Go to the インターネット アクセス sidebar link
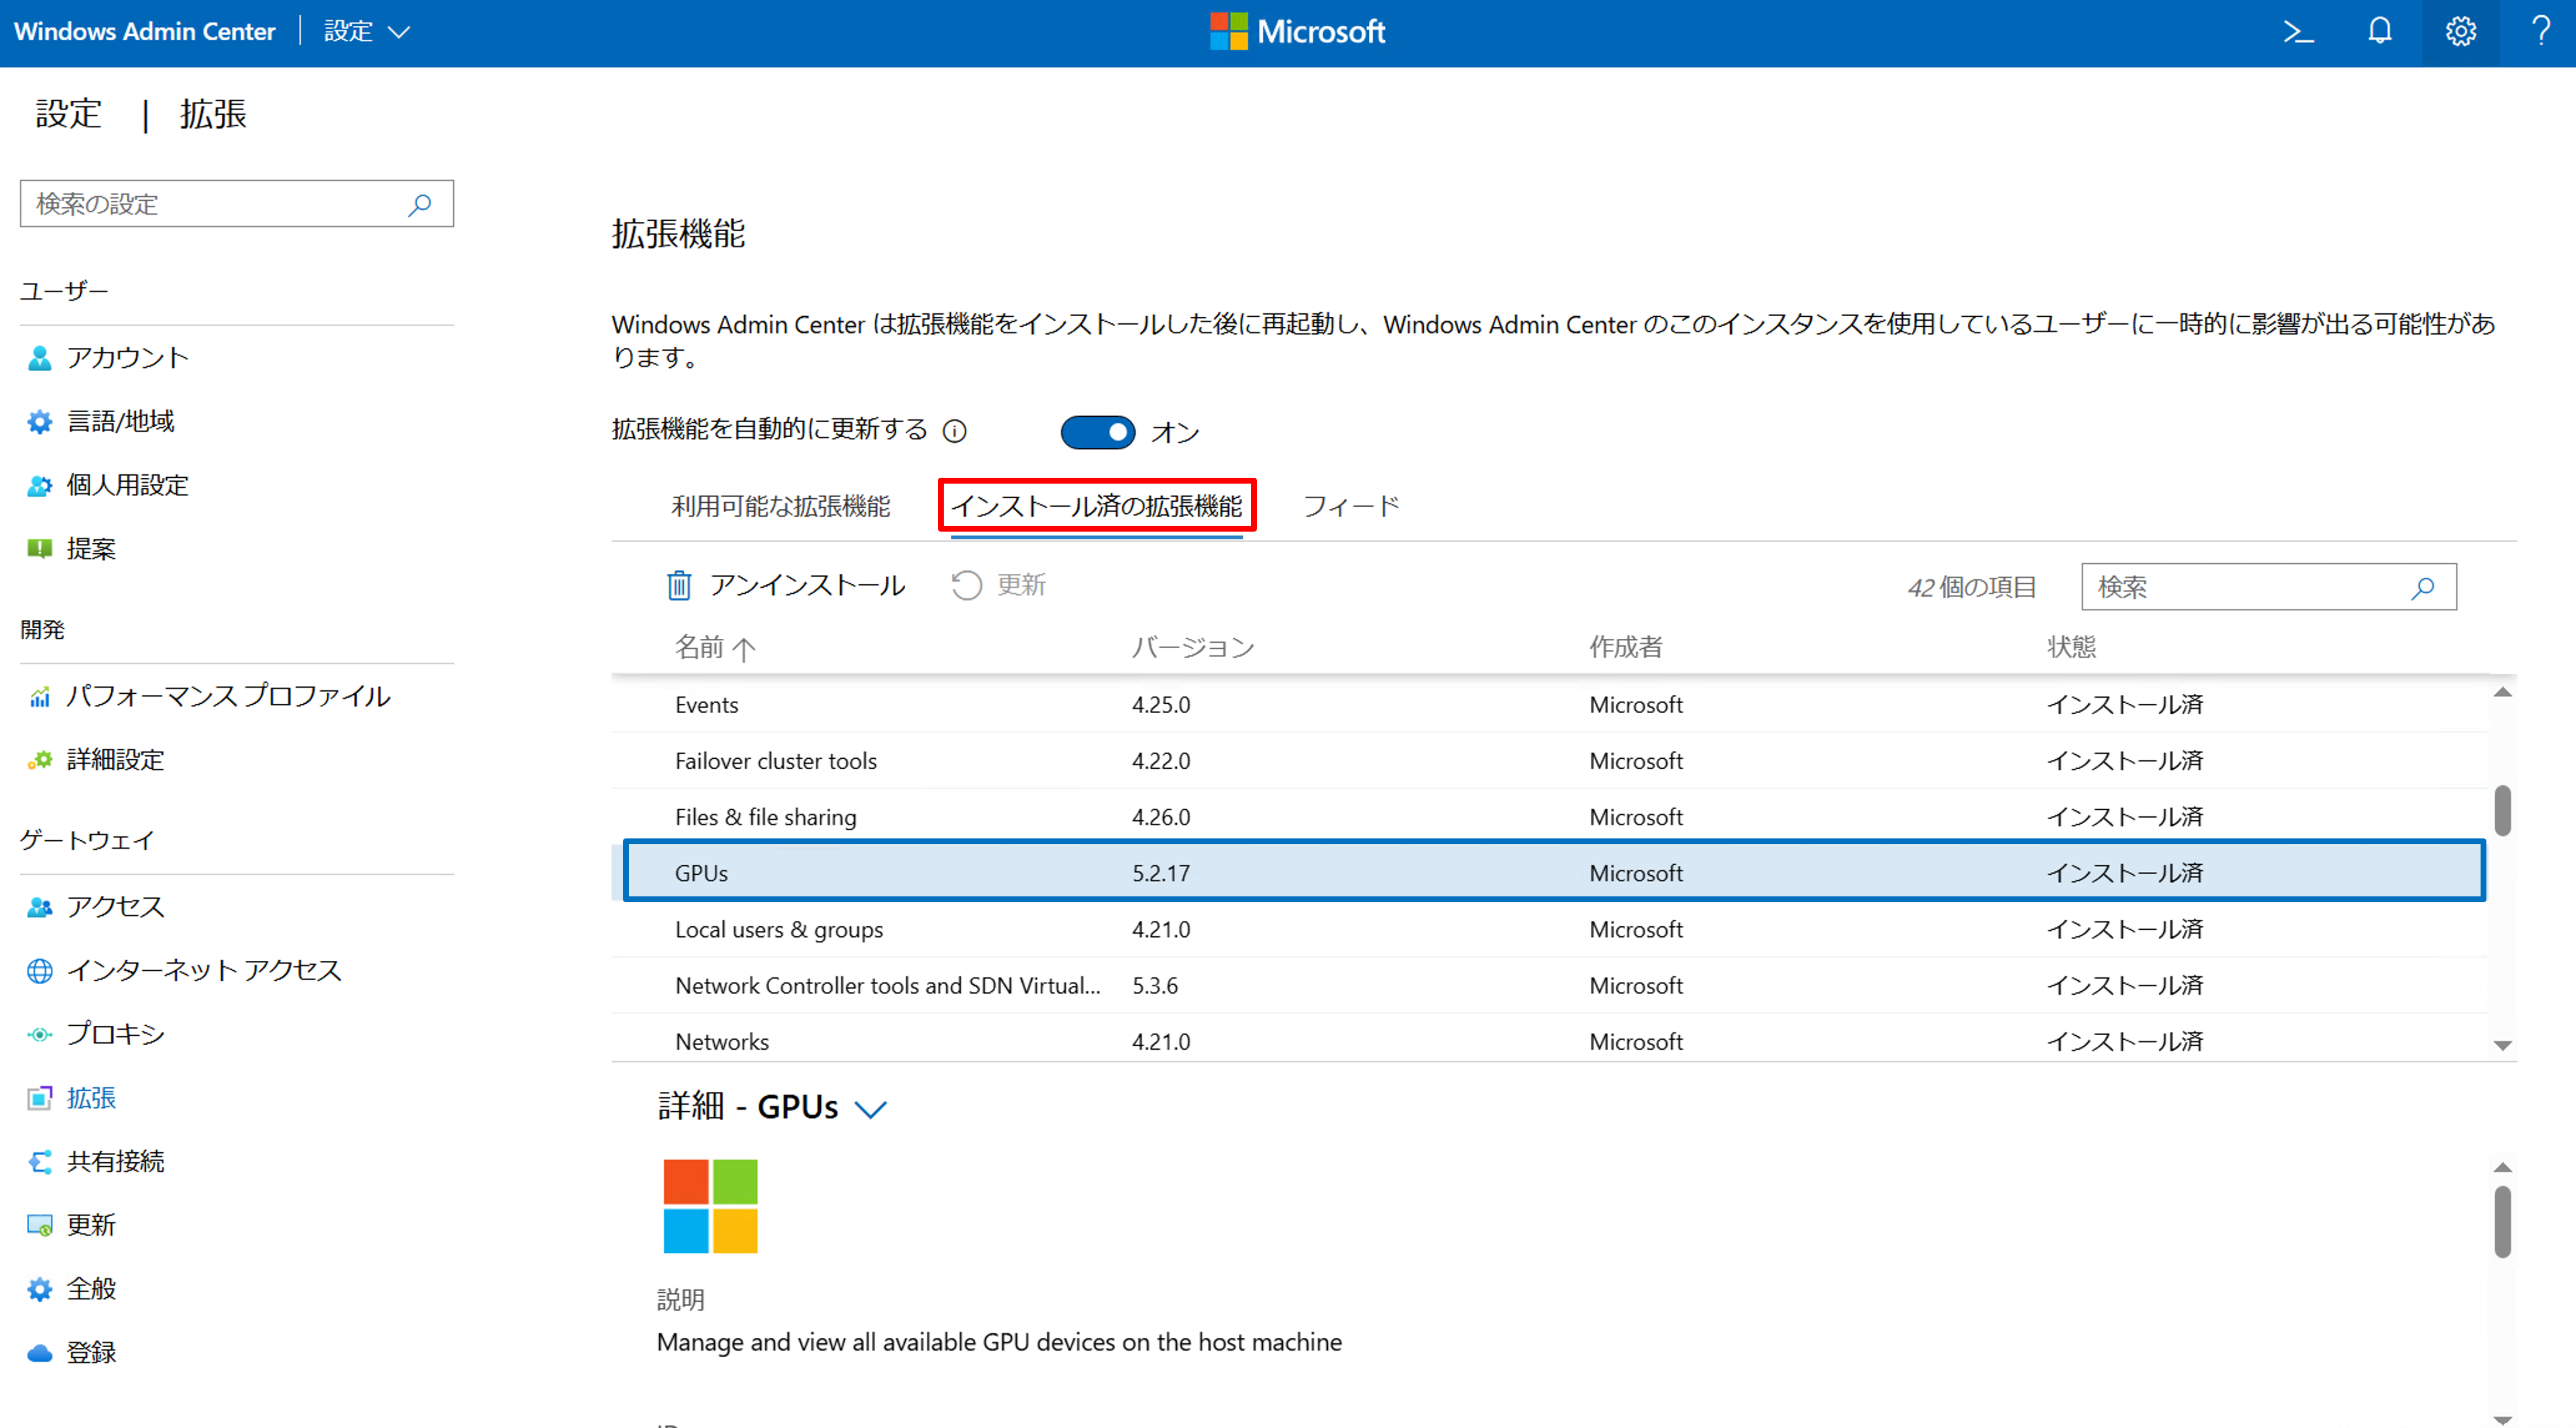 [204, 971]
